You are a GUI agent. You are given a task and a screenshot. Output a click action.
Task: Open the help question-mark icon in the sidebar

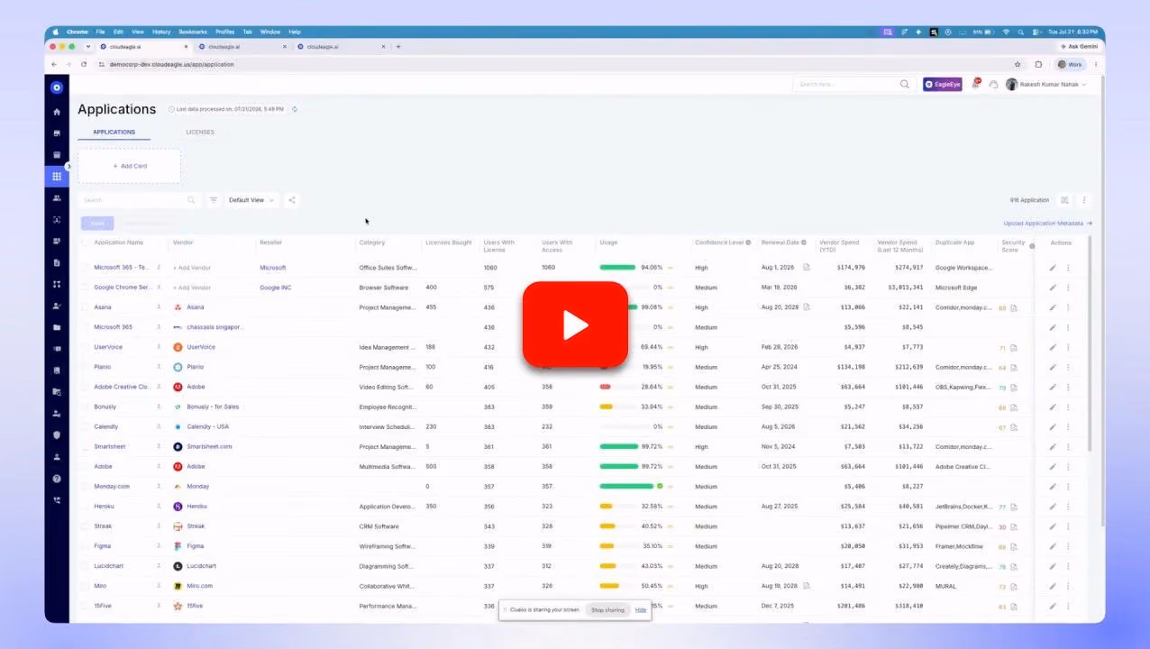pos(57,479)
